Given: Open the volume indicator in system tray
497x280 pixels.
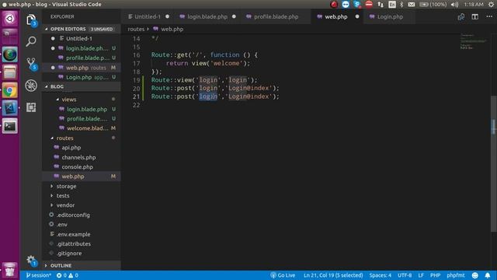Looking at the screenshot, I should [x=454, y=5].
